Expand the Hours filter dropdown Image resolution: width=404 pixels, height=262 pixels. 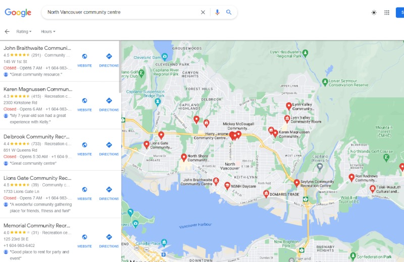[x=48, y=31]
